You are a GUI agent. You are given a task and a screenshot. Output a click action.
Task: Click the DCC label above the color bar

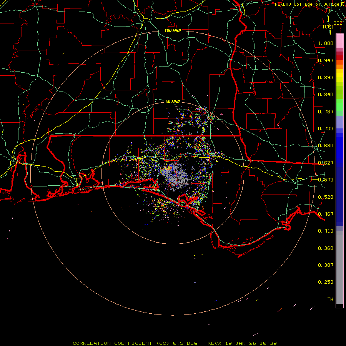click(338, 23)
